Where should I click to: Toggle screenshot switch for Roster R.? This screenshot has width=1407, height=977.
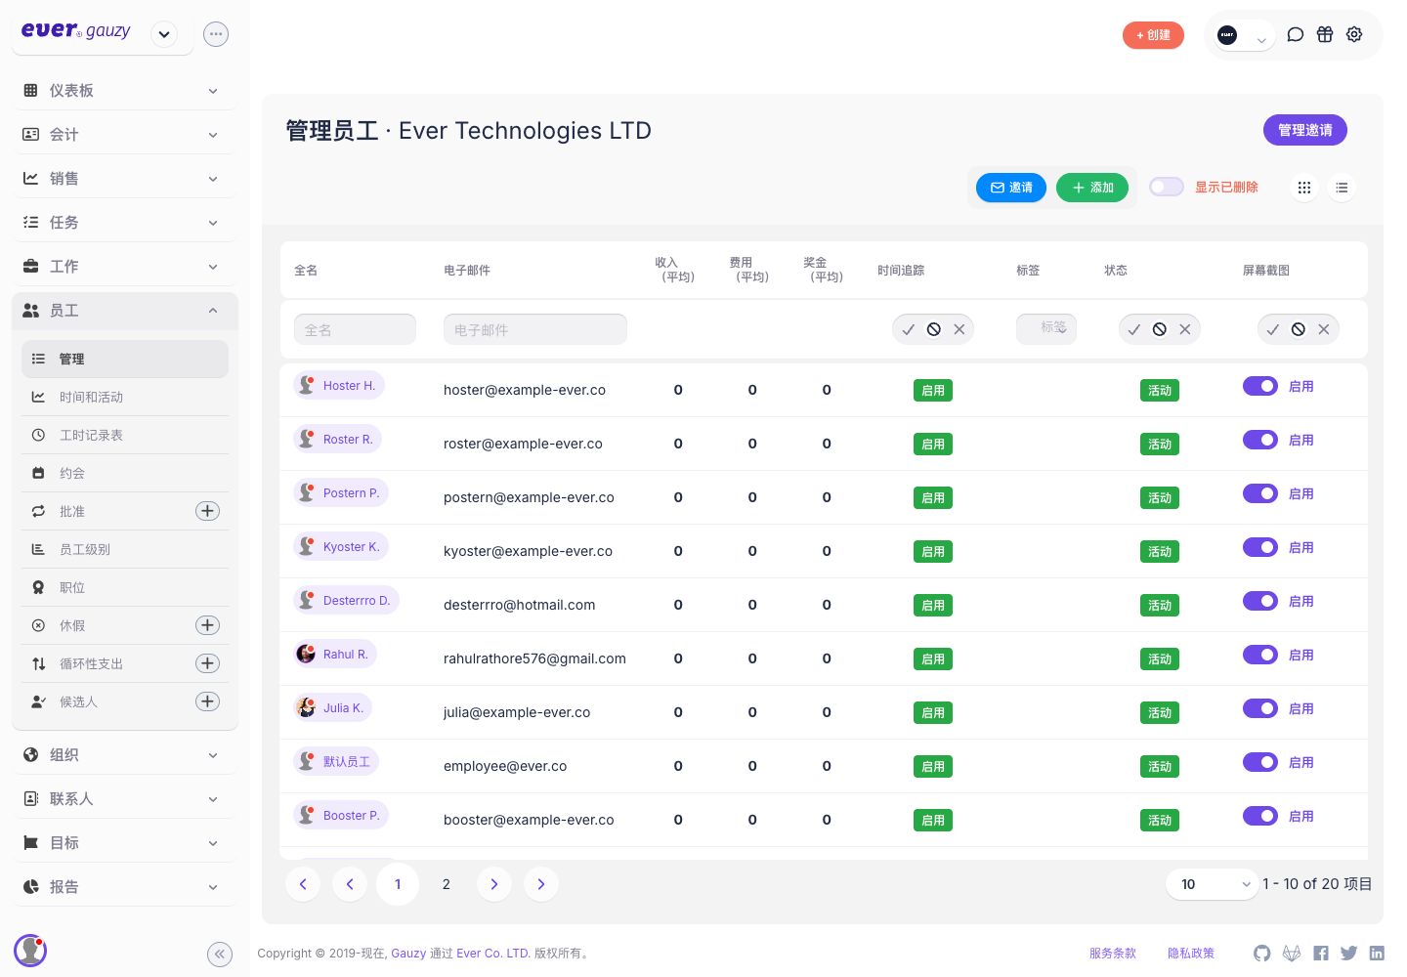click(1260, 440)
